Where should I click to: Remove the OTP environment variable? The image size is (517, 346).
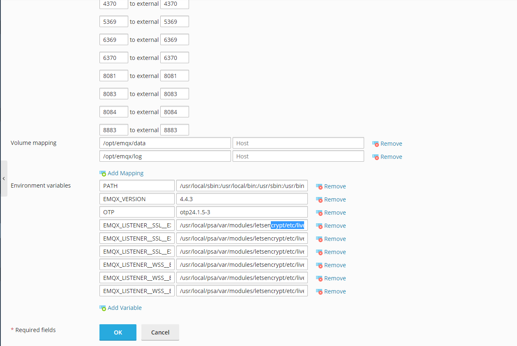pyautogui.click(x=331, y=213)
